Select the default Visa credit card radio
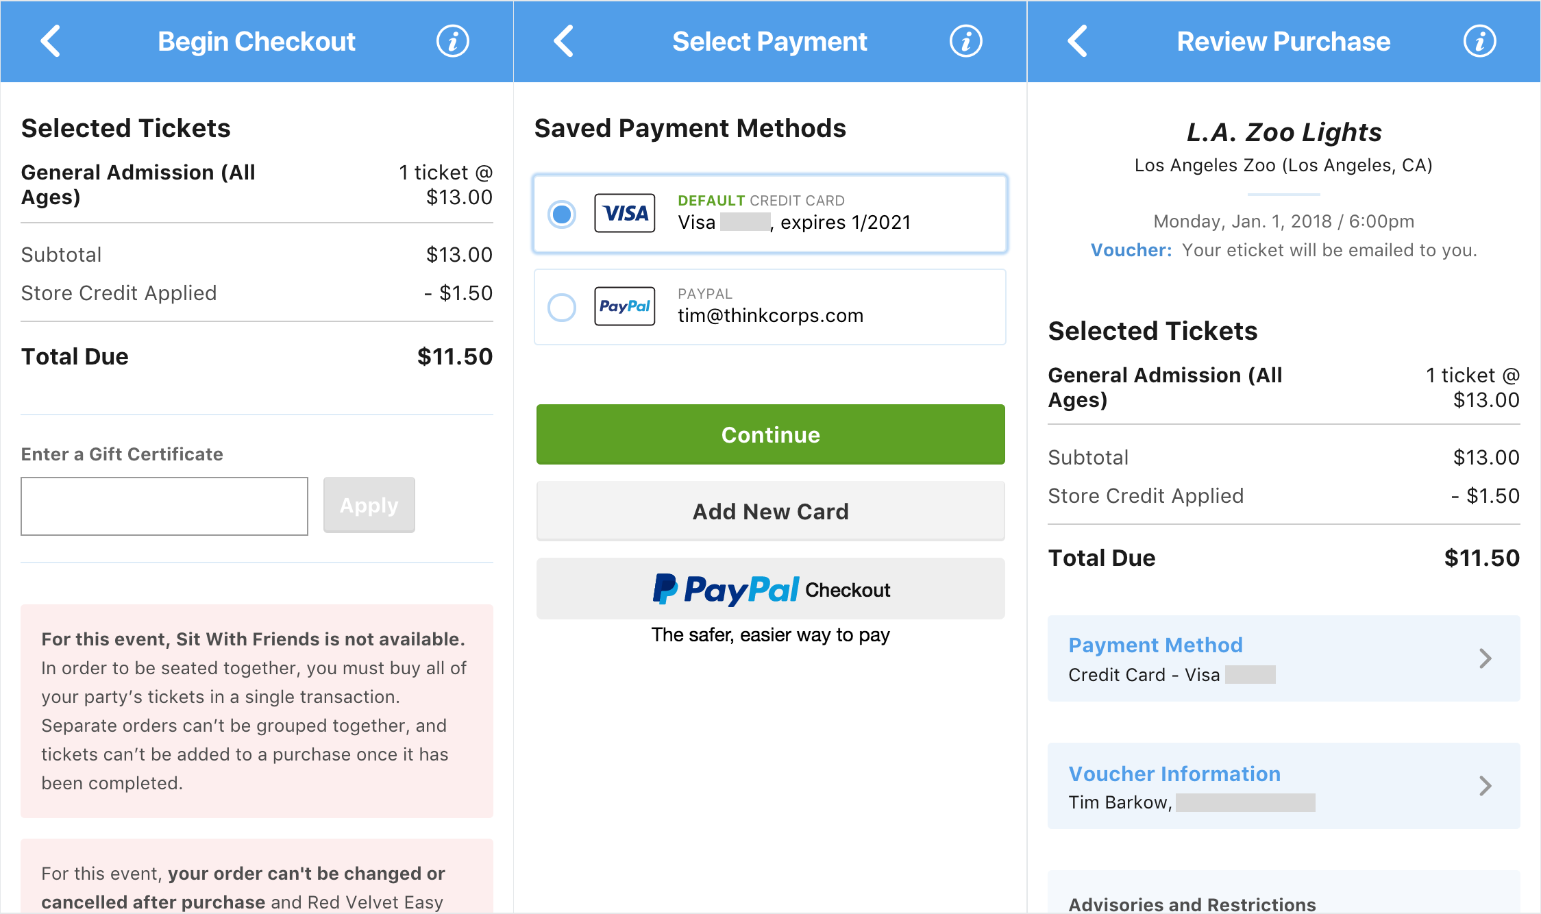This screenshot has width=1541, height=914. (x=562, y=214)
